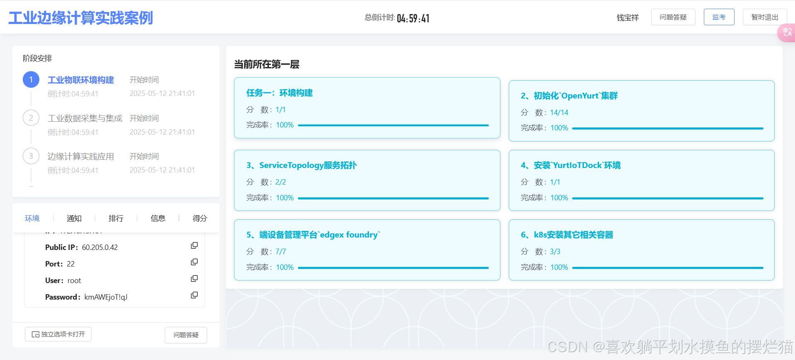795x360 pixels.
Task: Open the 初始化OpenYurt集群 task card
Action: (642, 111)
